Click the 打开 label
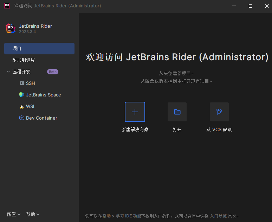 177,129
